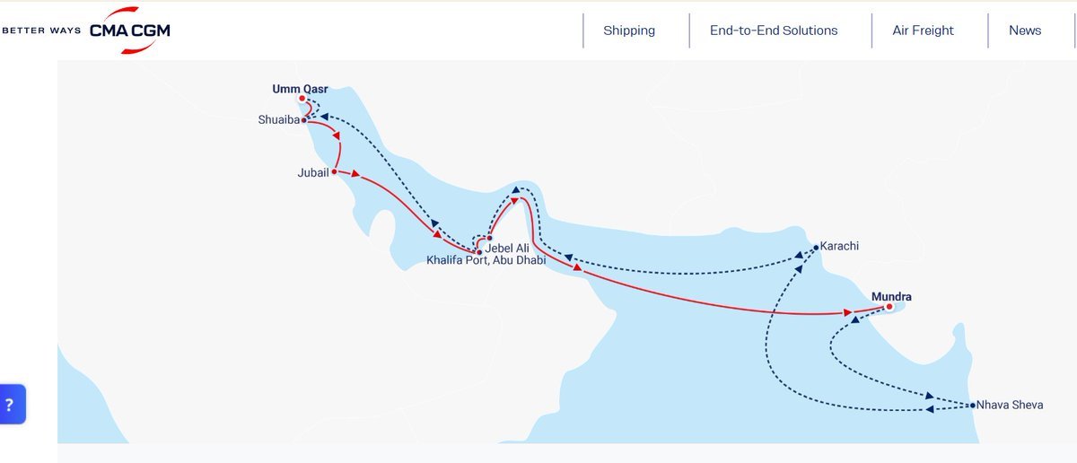Click the Shuaiba port dot
Image resolution: width=1077 pixels, height=463 pixels.
(304, 119)
